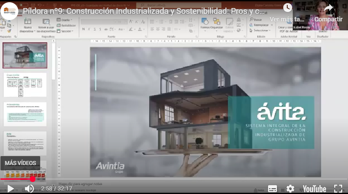Open the channel avatar icon
This screenshot has height=194, width=348.
pyautogui.click(x=9, y=11)
